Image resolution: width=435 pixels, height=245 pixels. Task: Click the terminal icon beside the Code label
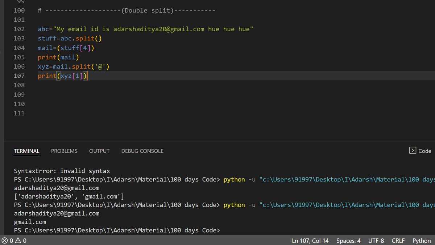[x=413, y=151]
